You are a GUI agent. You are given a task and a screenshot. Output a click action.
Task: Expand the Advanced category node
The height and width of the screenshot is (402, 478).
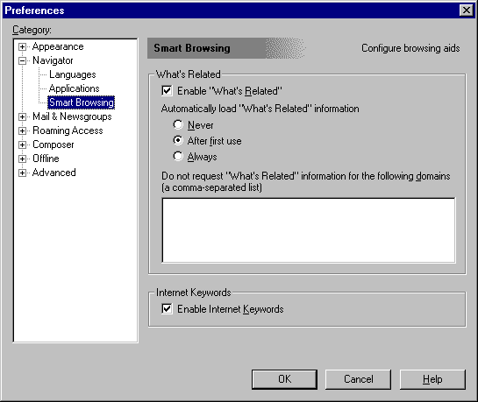22,173
